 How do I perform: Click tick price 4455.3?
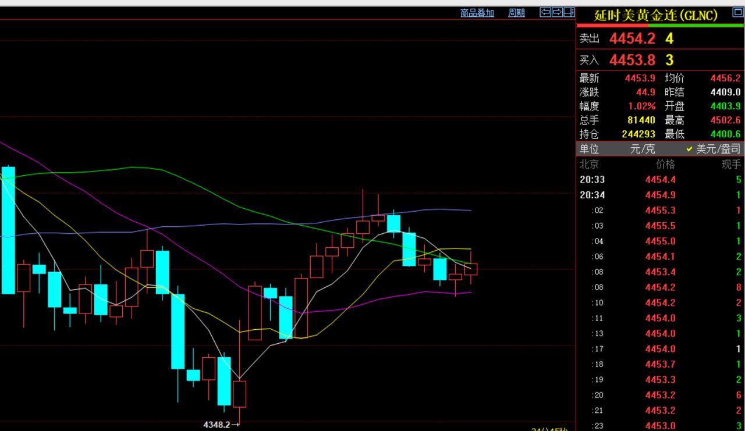pyautogui.click(x=661, y=211)
